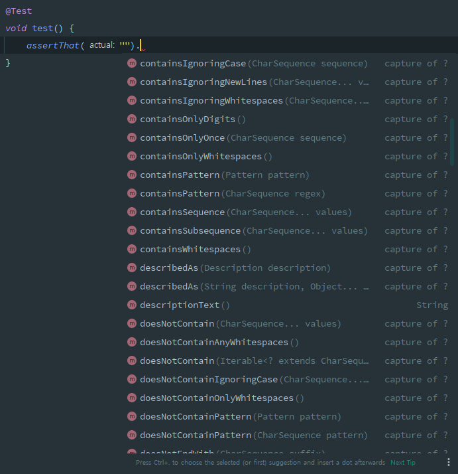
Task: Click method icon beside doesNotContainOnlyWhitespaces
Action: pos(132,398)
